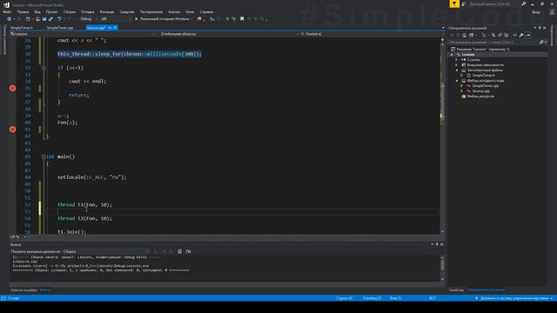Click the Solution Explorer search magnifier icon
Screen dimensions: 557x313
pos(541,43)
